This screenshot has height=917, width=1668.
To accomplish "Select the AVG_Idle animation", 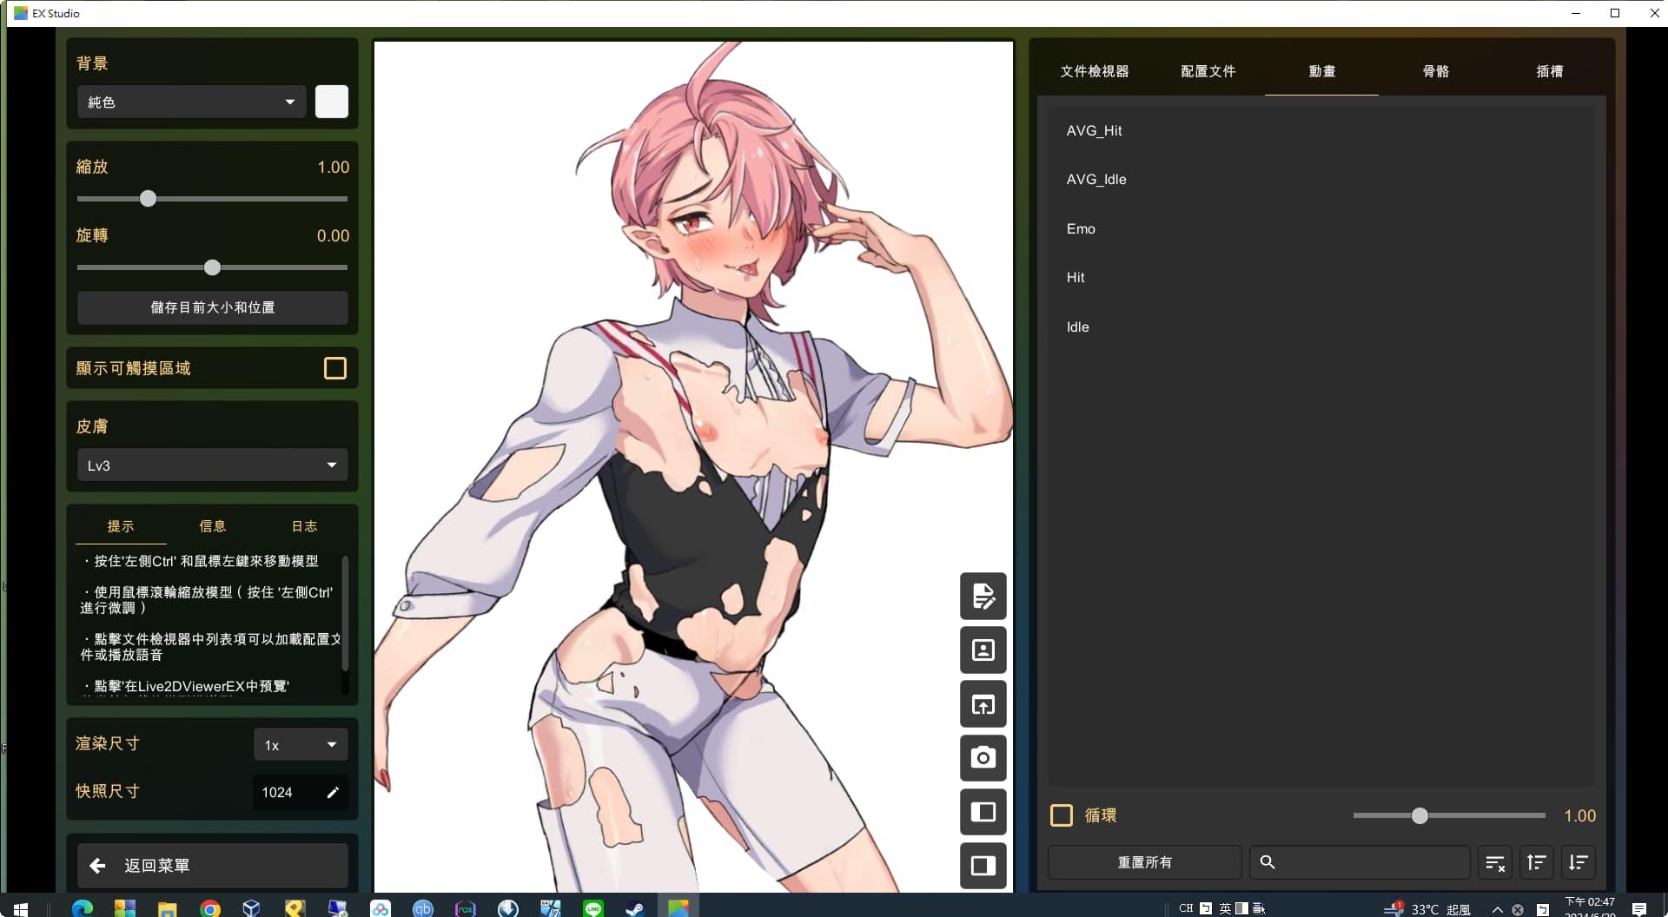I will (x=1096, y=180).
